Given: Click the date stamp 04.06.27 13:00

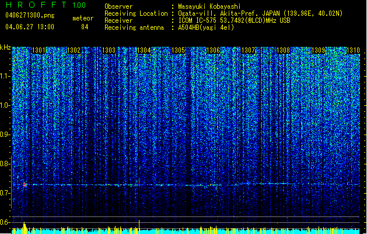Looking at the screenshot, I should point(30,27).
